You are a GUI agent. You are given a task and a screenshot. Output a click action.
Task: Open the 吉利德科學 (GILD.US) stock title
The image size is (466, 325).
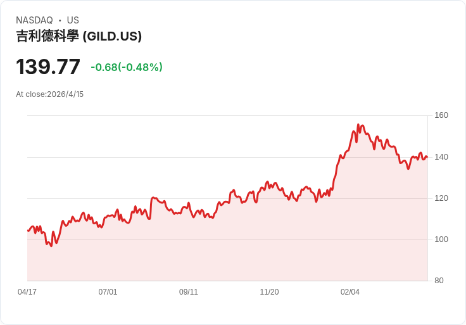[79, 36]
